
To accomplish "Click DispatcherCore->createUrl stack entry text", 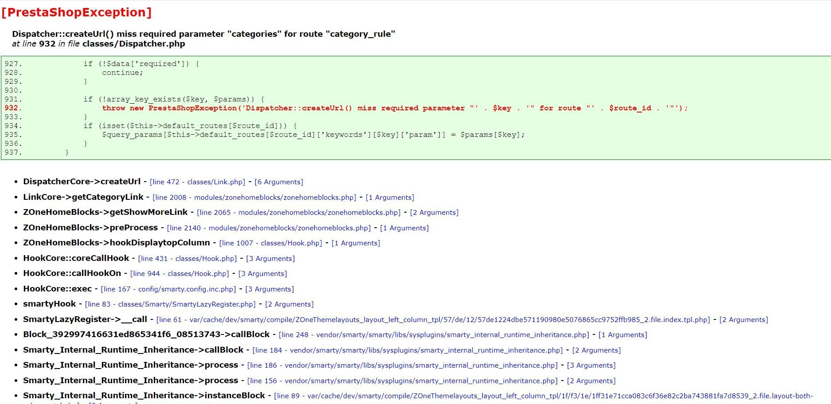I will 82,182.
